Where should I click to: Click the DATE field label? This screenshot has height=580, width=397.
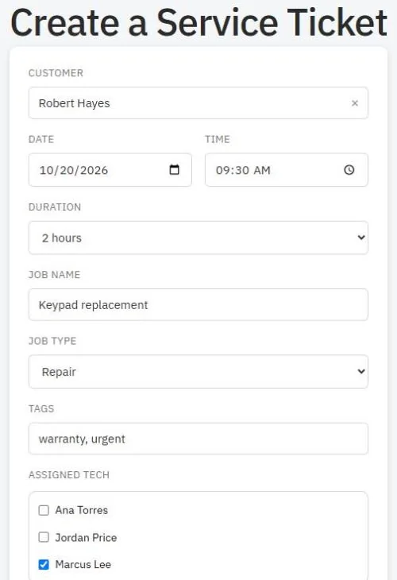tap(41, 139)
